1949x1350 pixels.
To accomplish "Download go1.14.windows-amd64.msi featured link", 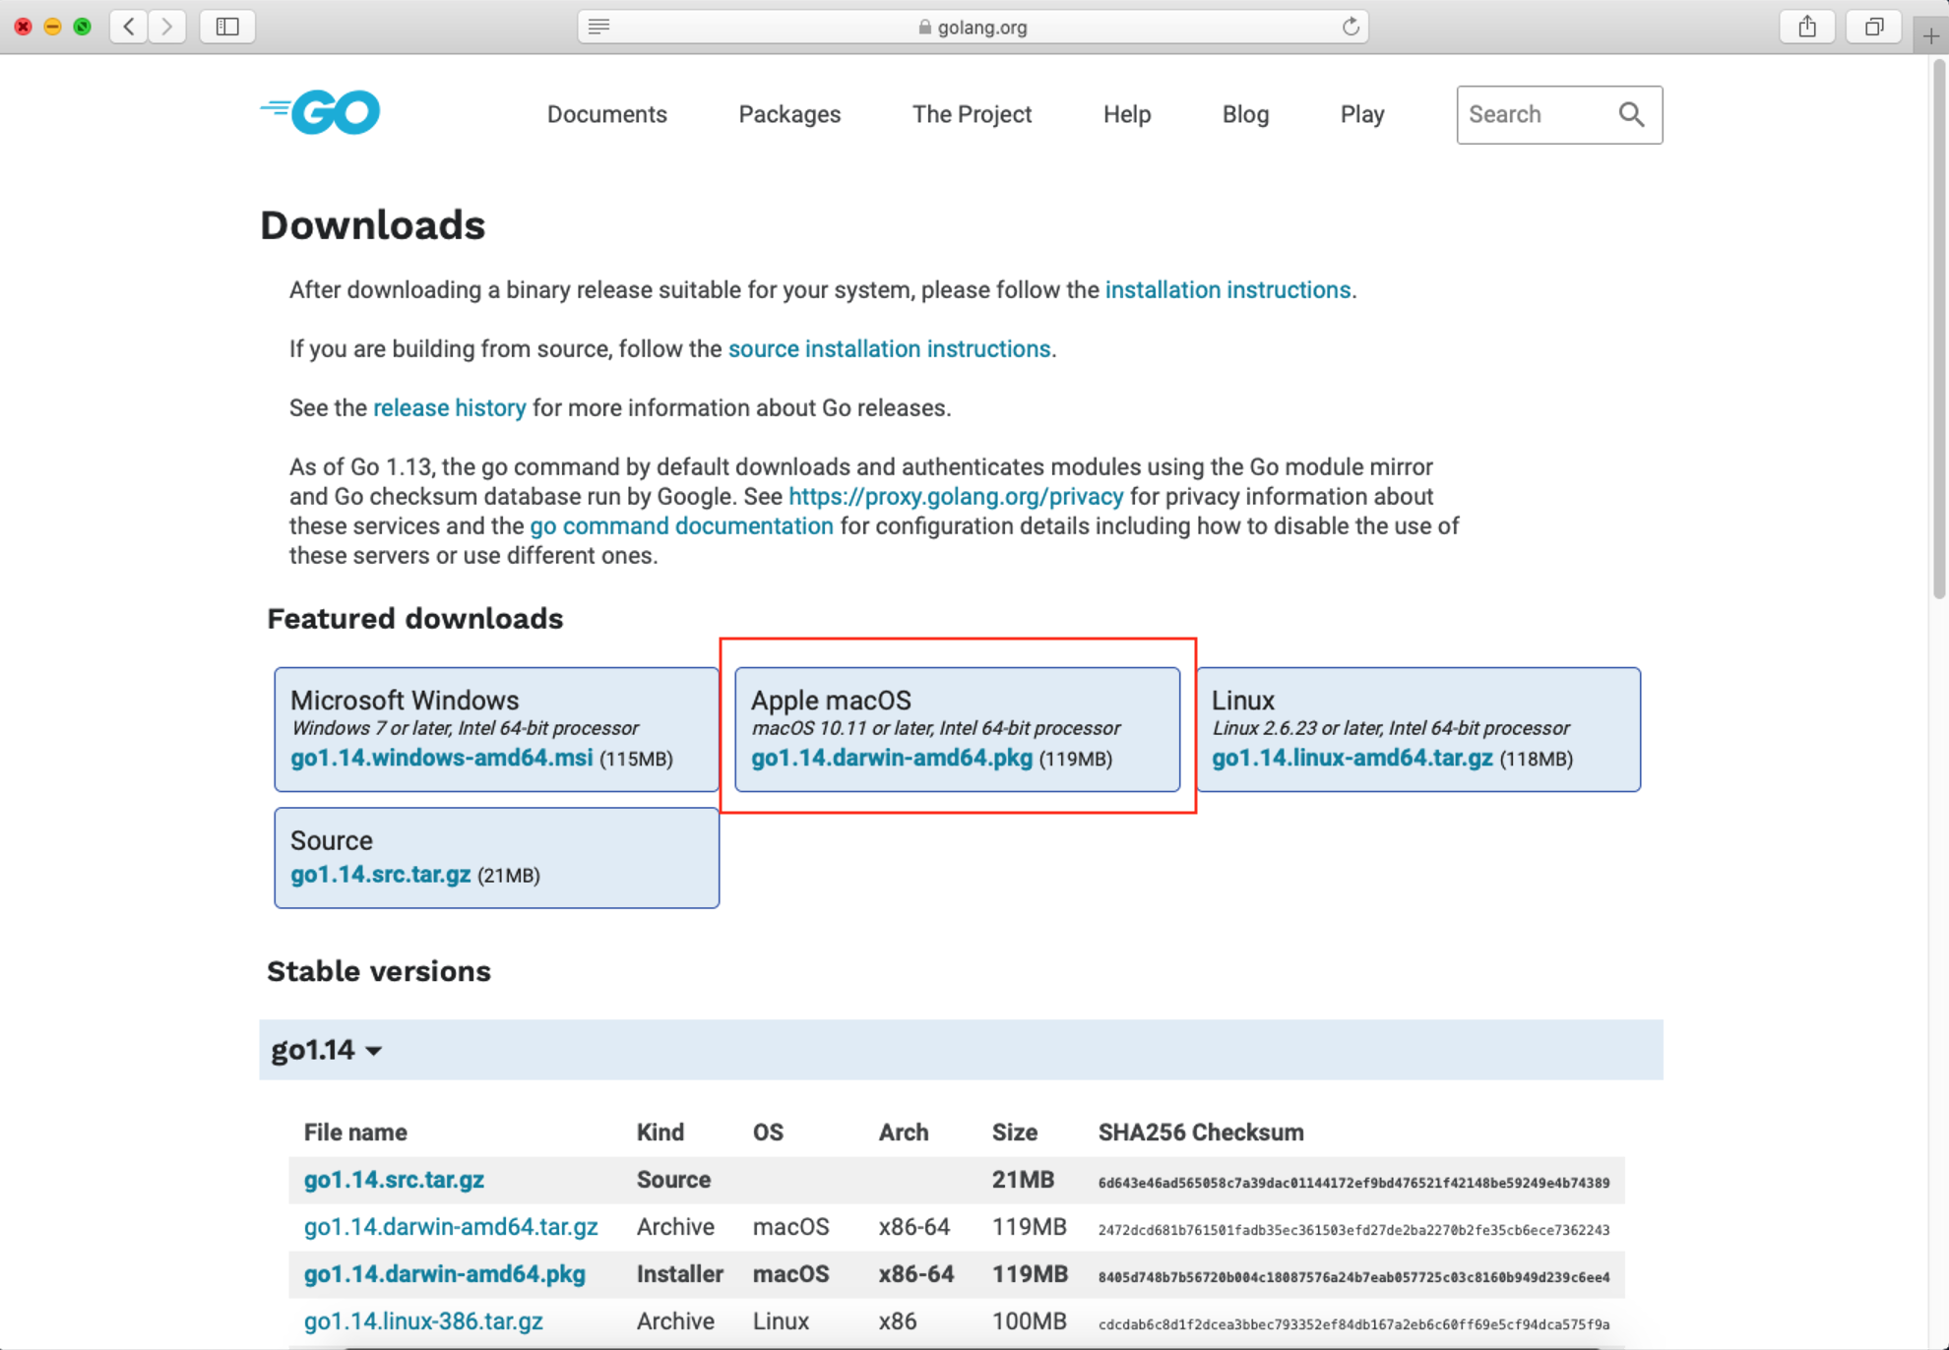I will click(442, 758).
